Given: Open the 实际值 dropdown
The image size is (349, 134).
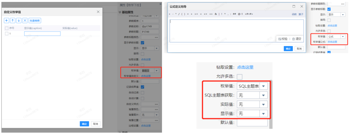Looking at the screenshot, I should (264, 104).
